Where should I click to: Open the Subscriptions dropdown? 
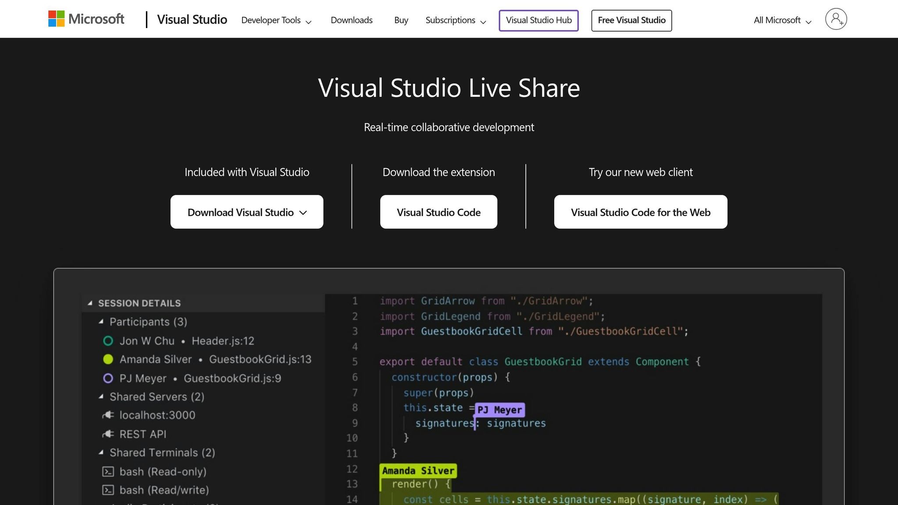pyautogui.click(x=456, y=20)
